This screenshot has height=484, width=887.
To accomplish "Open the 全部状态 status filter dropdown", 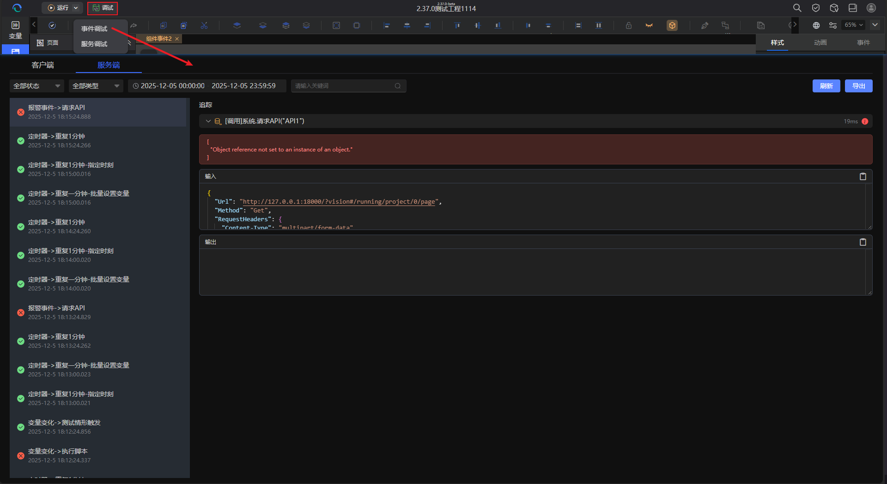I will pos(36,86).
